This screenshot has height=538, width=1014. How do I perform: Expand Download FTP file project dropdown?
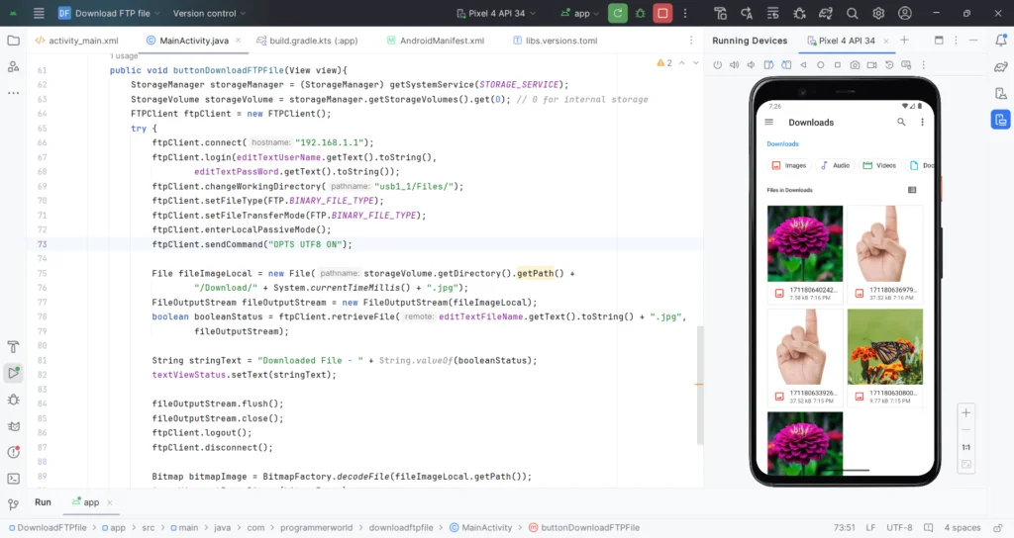tap(110, 13)
